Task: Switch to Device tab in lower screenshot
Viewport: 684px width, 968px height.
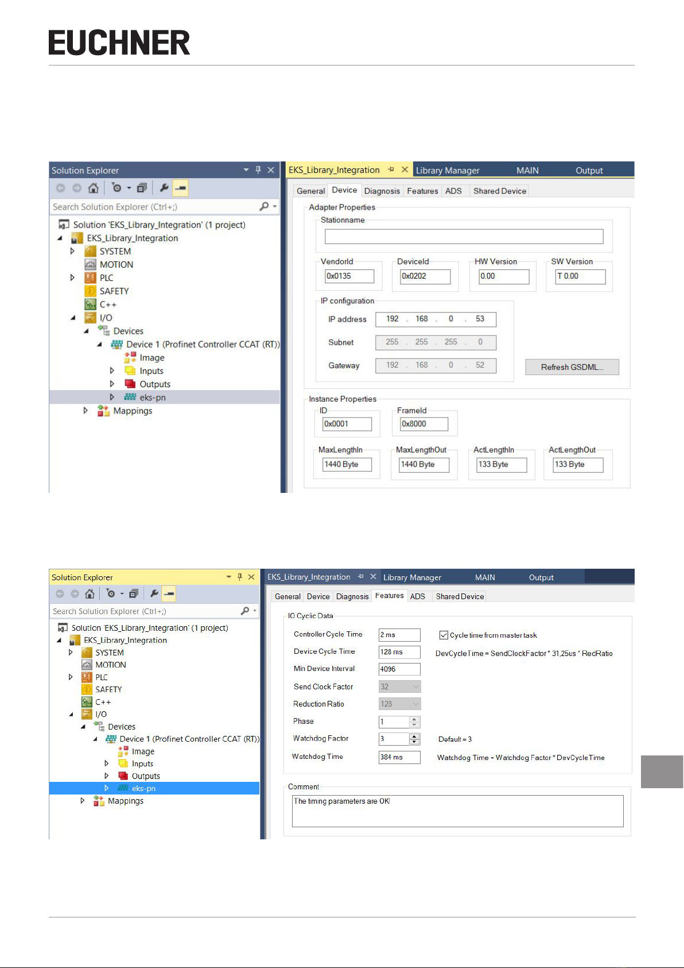Action: click(x=318, y=596)
